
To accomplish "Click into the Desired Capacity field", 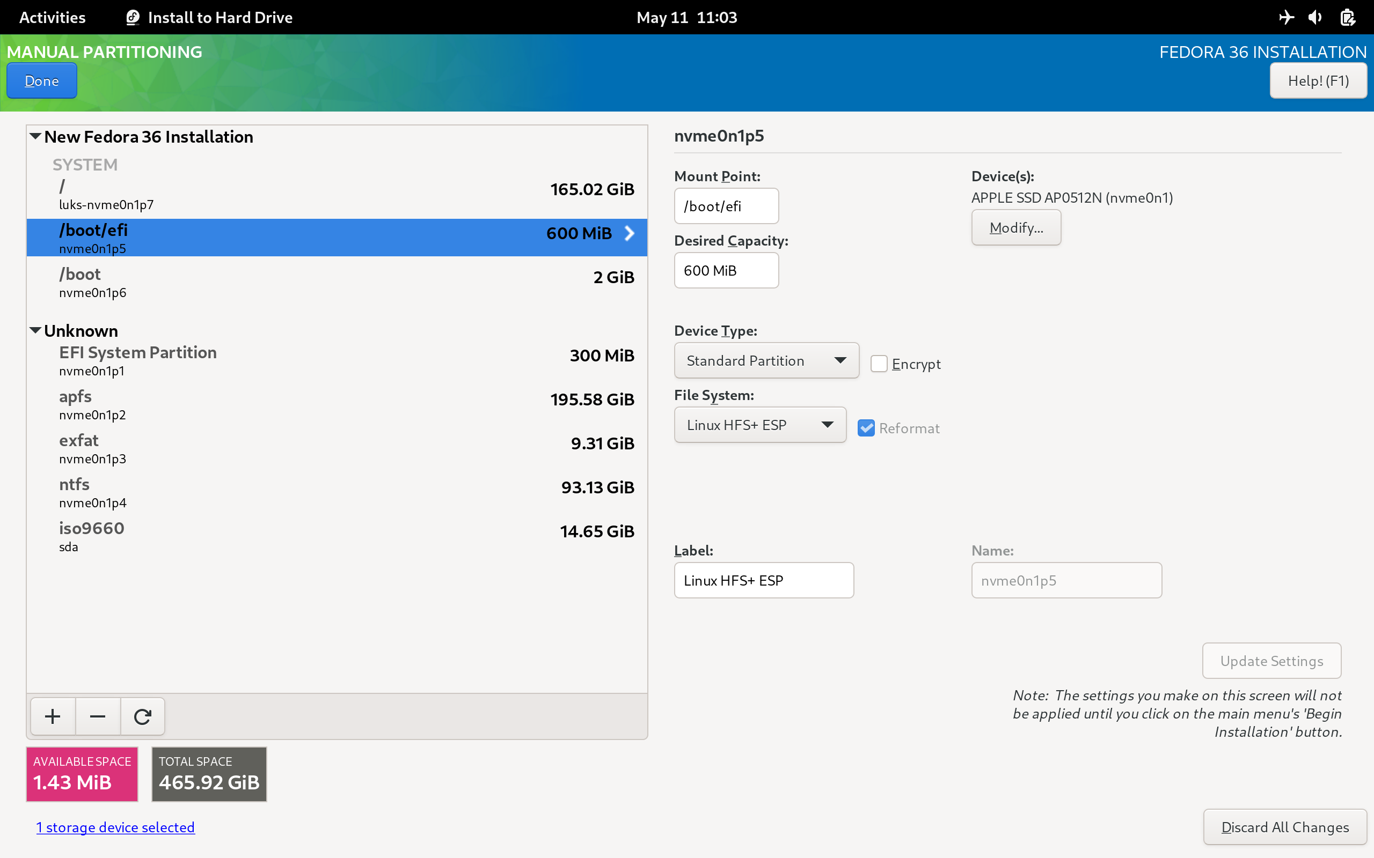I will click(x=726, y=270).
